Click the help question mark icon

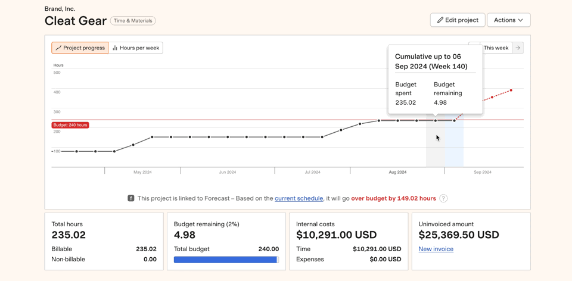pos(443,198)
